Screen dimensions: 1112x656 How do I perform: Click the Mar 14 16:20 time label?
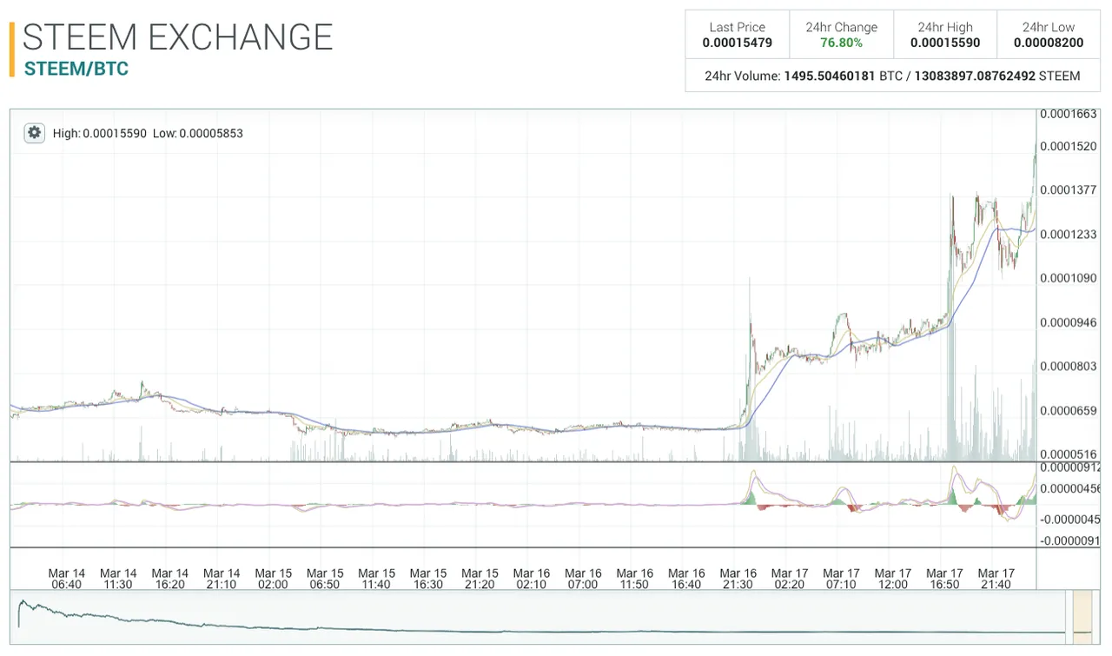point(170,579)
